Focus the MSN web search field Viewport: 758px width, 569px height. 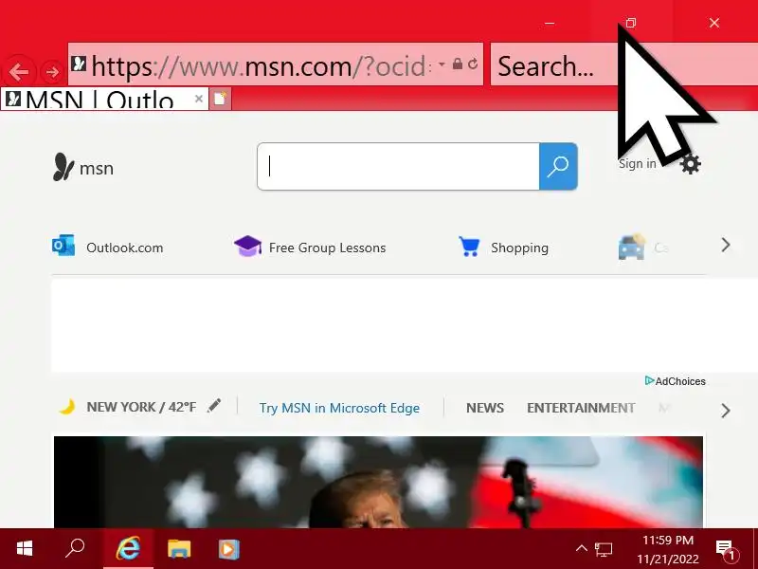click(x=398, y=167)
